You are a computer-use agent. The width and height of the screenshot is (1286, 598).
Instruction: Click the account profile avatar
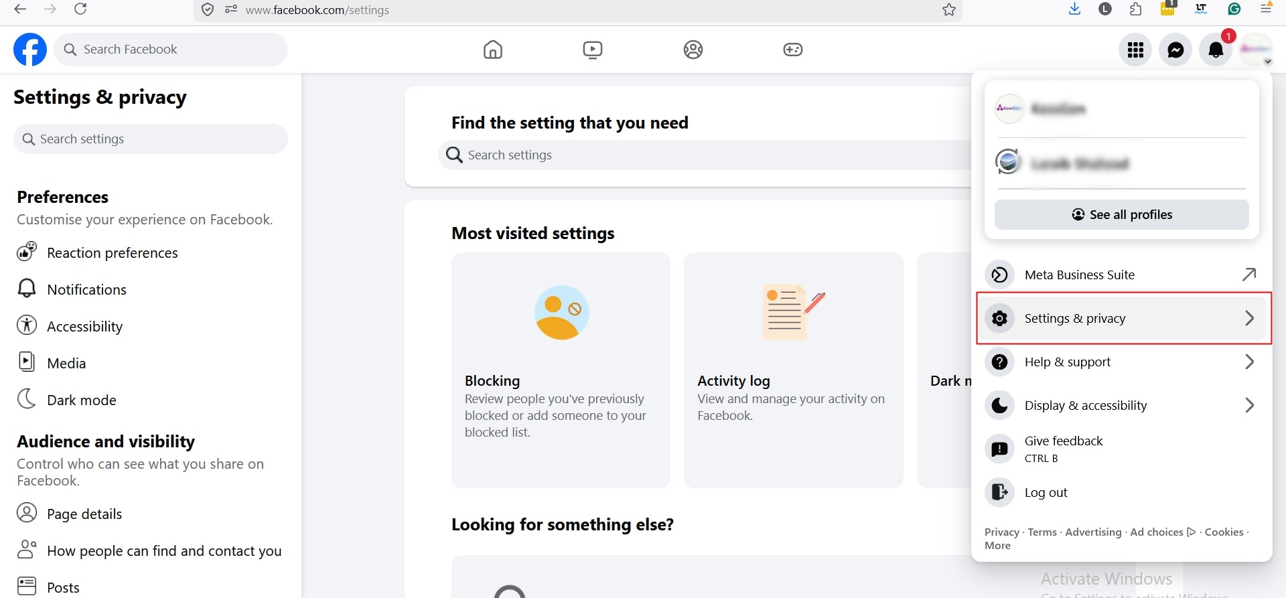tap(1256, 50)
